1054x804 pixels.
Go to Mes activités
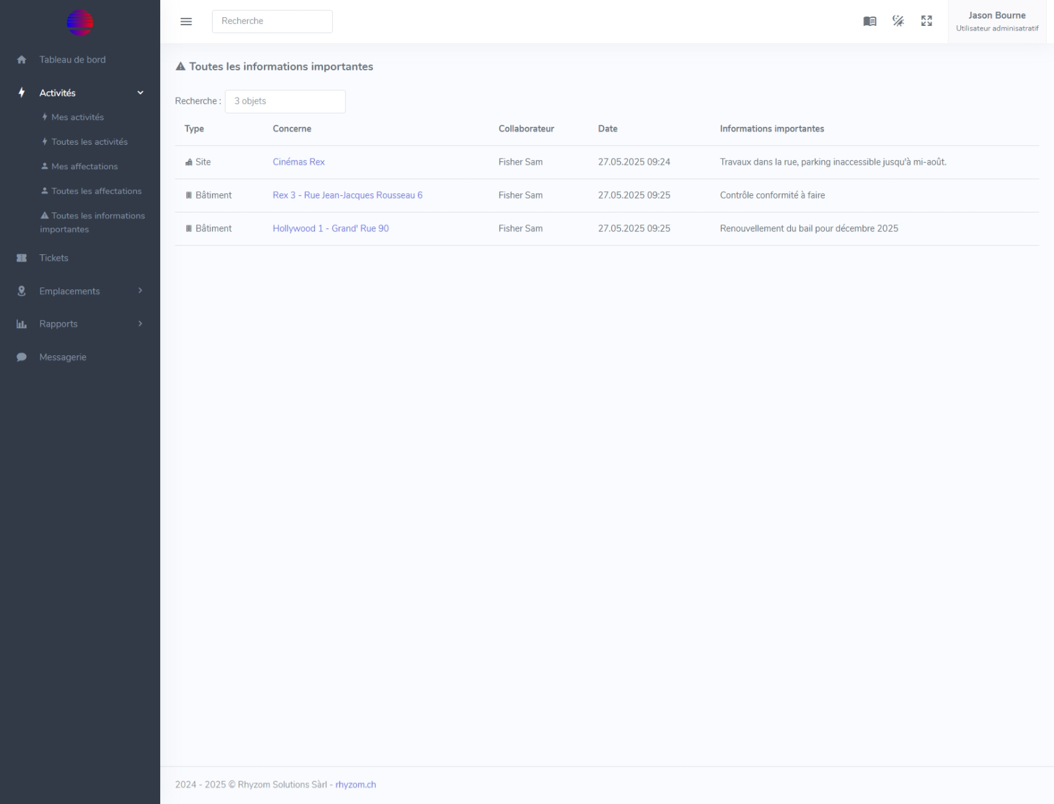(77, 118)
